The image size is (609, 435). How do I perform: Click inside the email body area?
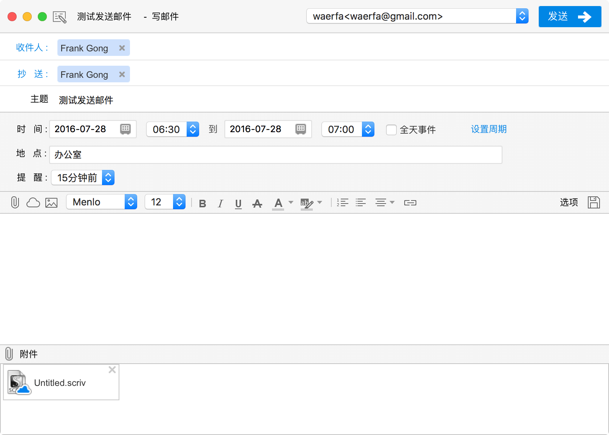tap(304, 279)
